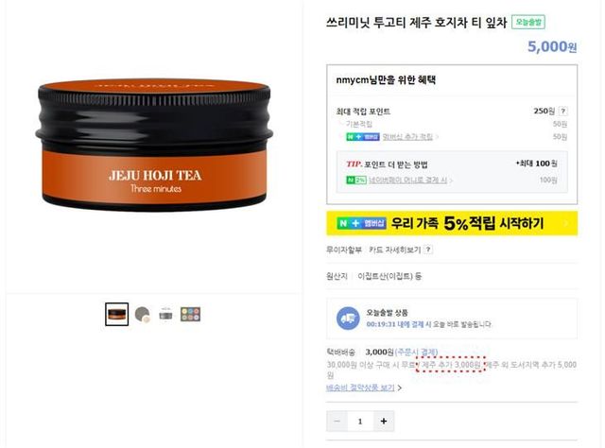Click the N+ membership badge in yellow banner
The image size is (605, 448).
tap(361, 223)
